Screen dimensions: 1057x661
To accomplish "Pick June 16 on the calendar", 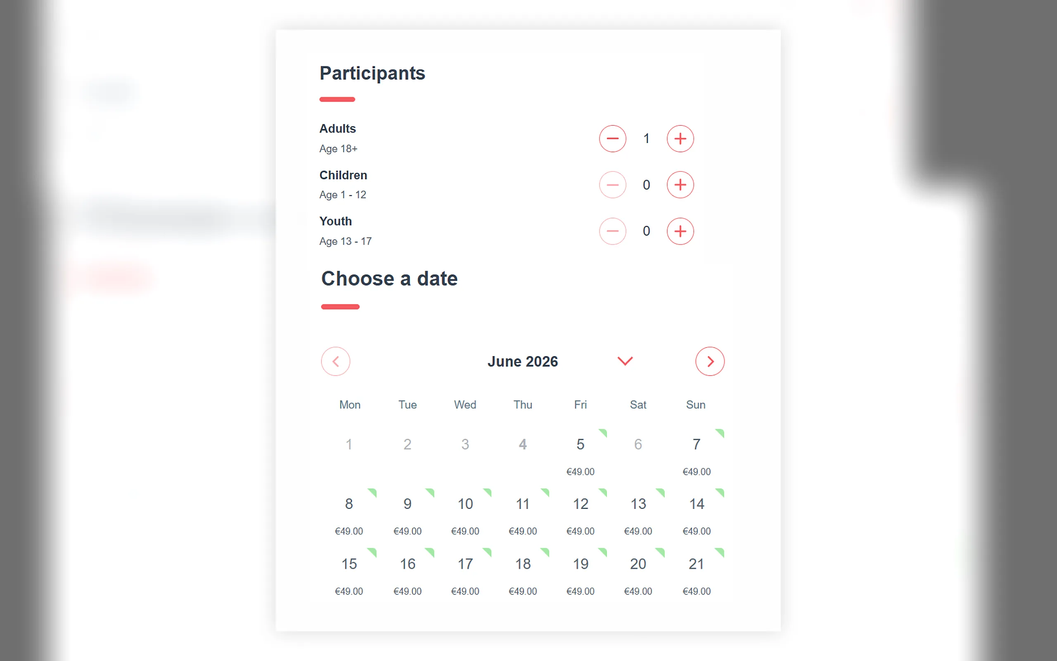I will [407, 574].
